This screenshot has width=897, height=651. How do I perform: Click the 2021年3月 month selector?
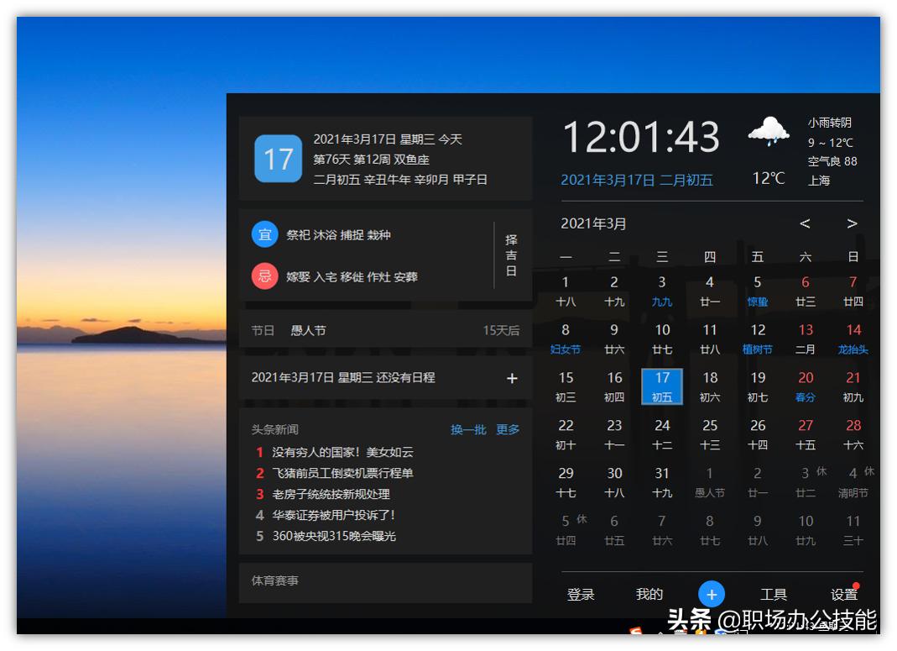[592, 223]
